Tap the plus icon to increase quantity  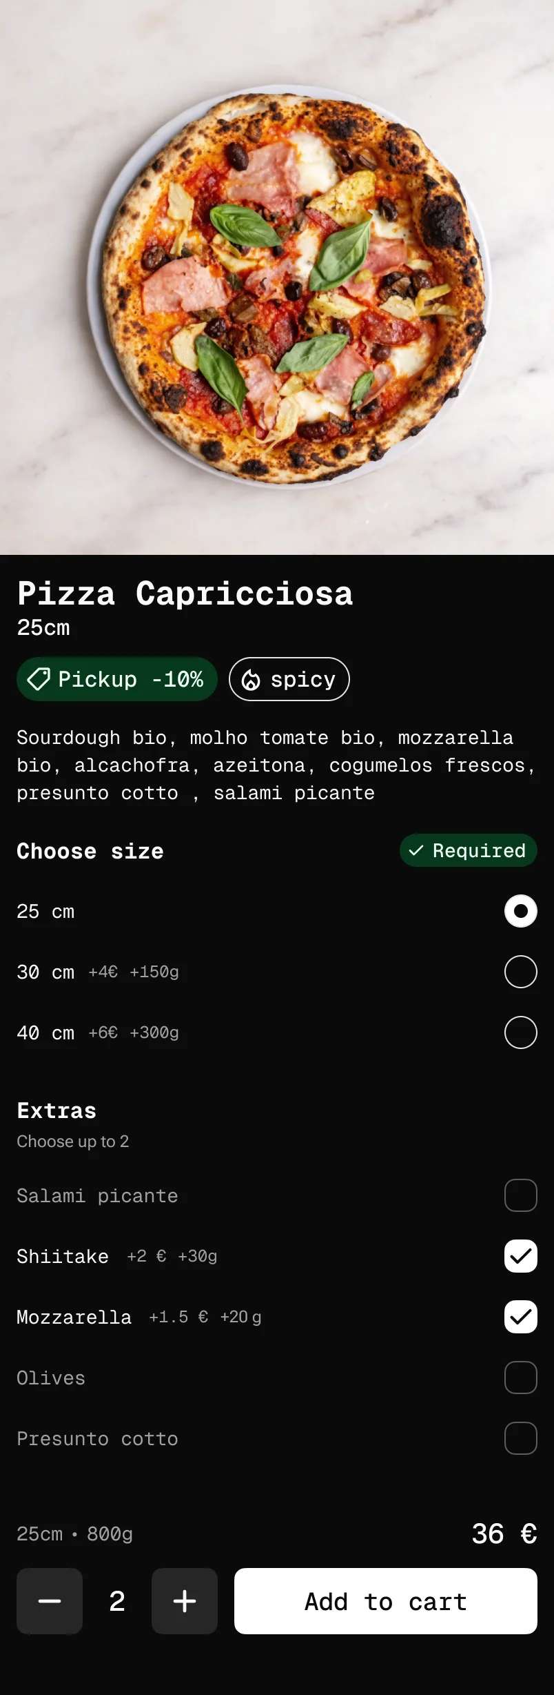184,1602
